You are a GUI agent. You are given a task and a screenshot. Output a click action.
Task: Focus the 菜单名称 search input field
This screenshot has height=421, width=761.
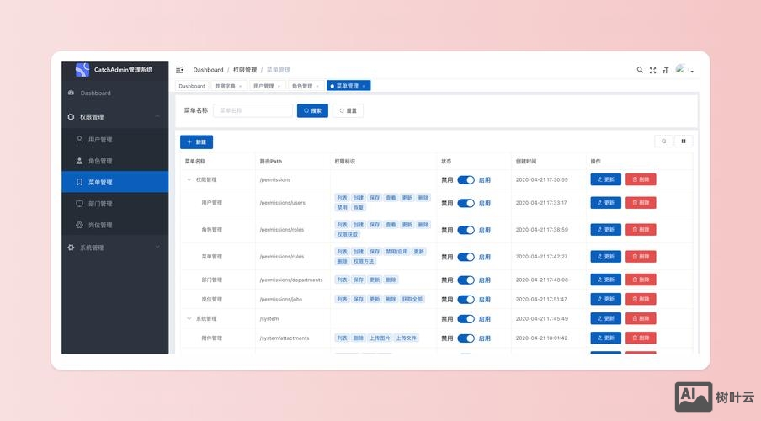point(253,110)
